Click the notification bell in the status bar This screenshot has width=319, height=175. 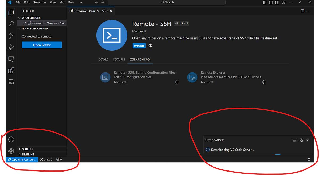[x=309, y=159]
